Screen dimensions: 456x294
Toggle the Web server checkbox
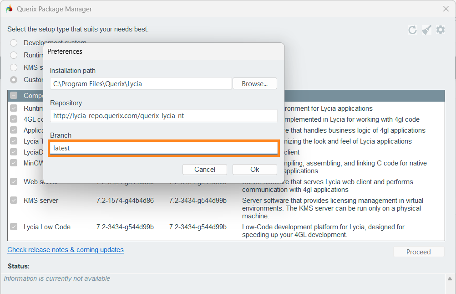[14, 182]
